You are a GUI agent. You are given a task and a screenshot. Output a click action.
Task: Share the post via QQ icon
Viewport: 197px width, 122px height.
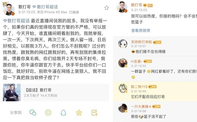63,113
